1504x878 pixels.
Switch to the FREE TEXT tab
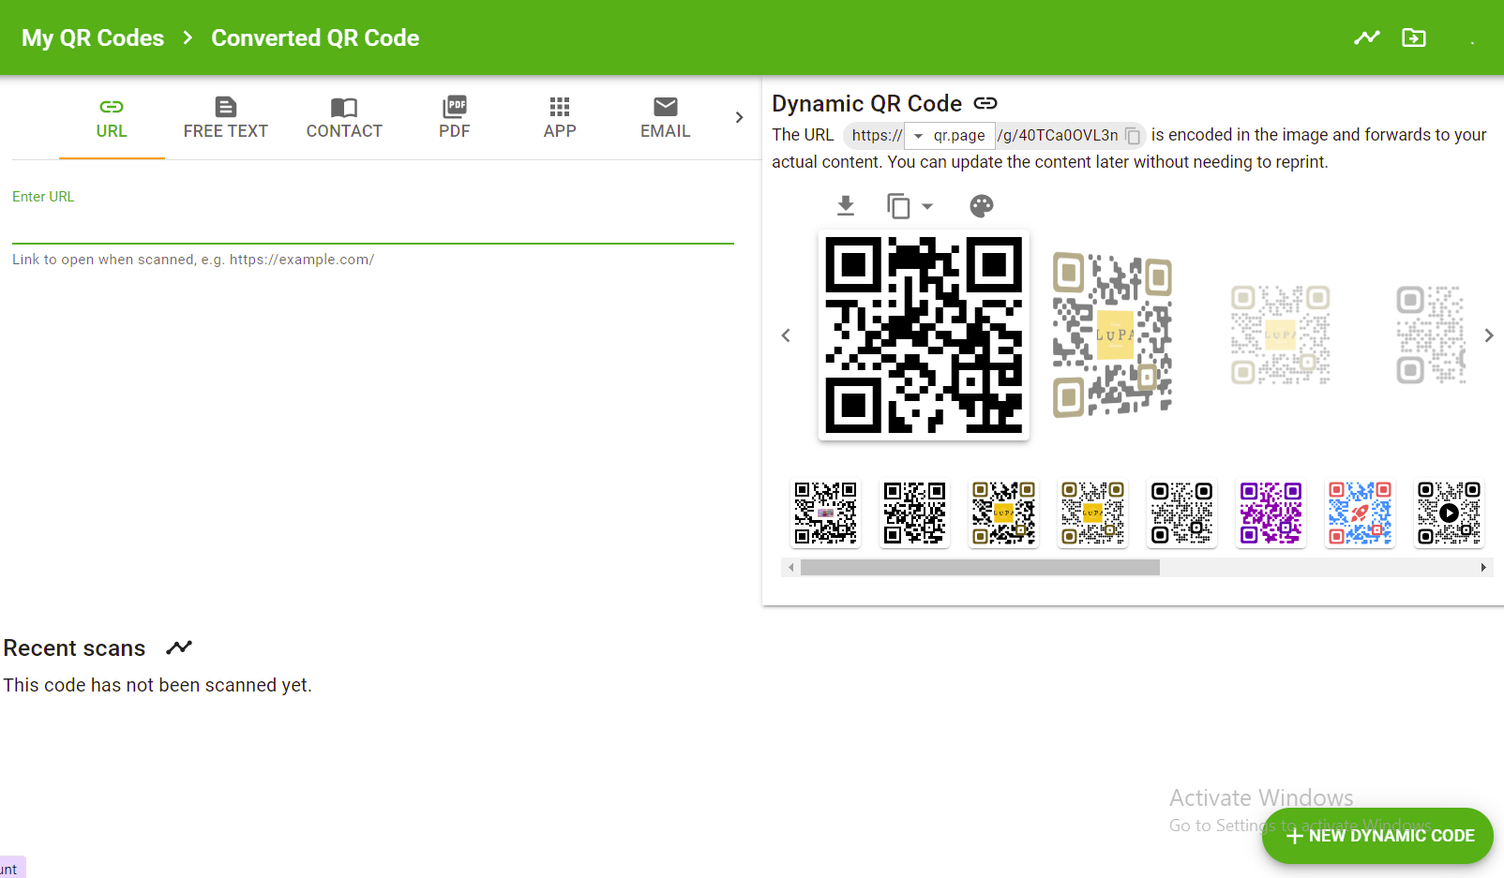pyautogui.click(x=225, y=118)
